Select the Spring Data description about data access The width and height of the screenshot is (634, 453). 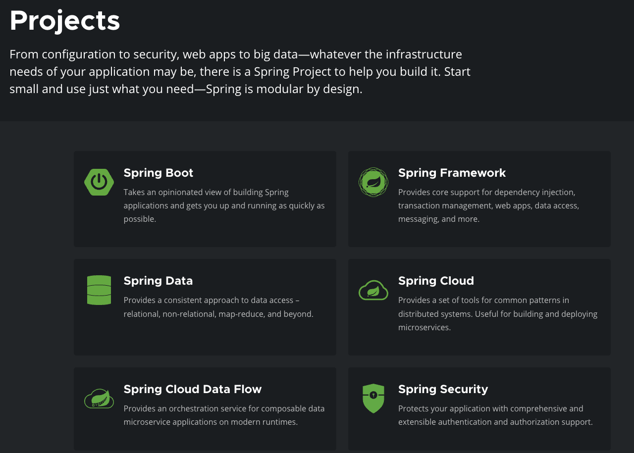click(x=218, y=307)
